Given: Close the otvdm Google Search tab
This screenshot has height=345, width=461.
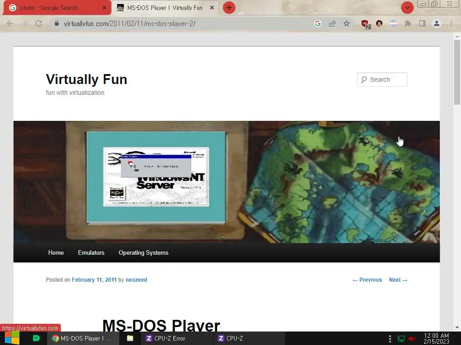Looking at the screenshot, I should tap(104, 8).
